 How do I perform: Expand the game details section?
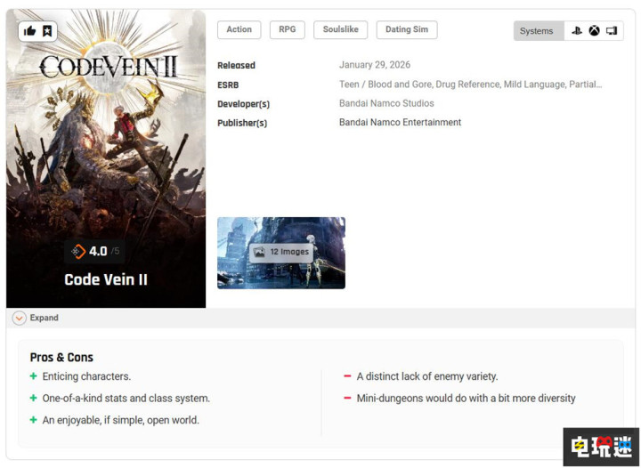[x=36, y=318]
